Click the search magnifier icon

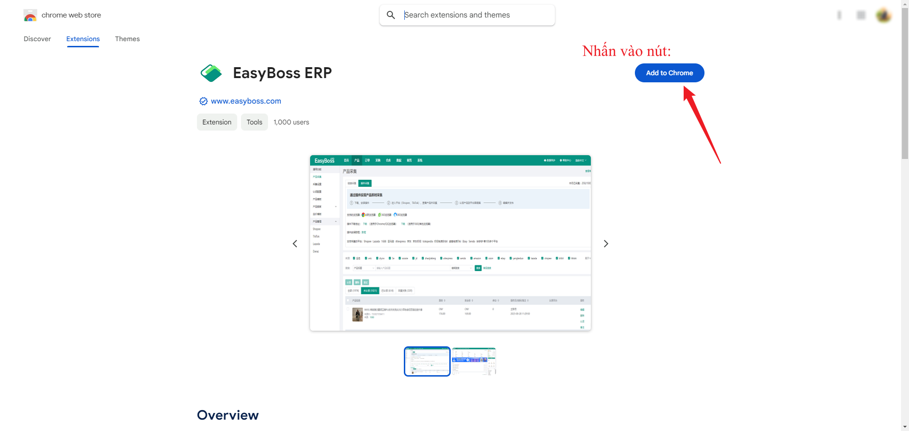[391, 15]
